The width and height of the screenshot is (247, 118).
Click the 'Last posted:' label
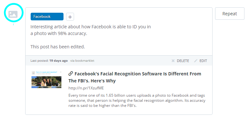(40, 61)
